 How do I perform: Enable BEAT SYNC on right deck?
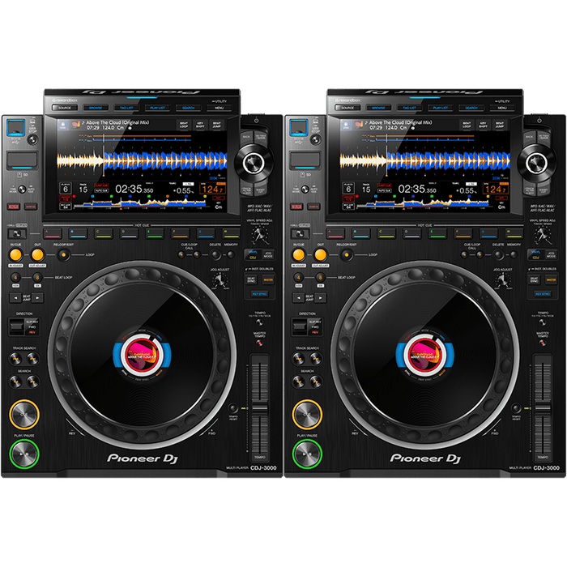tap(535, 280)
